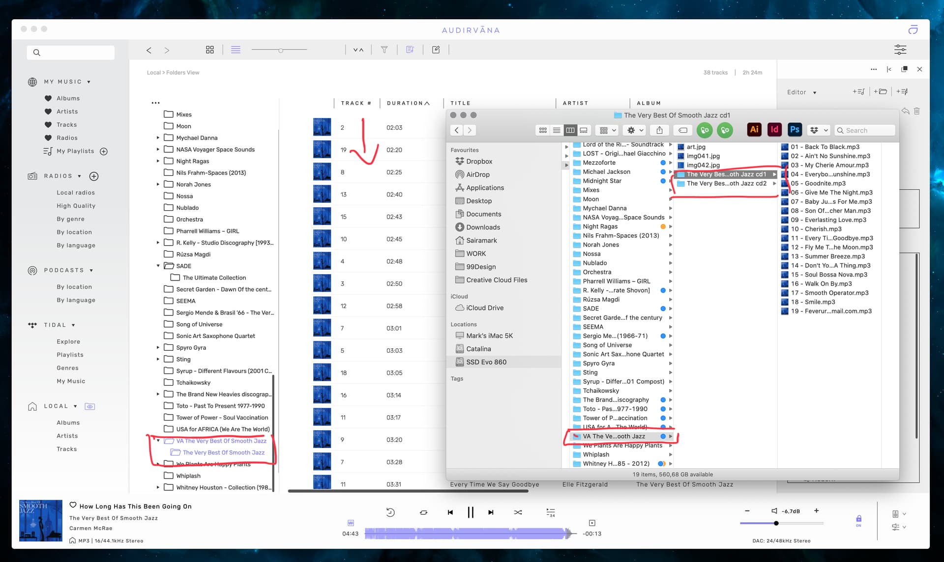Toggle repeat mode
This screenshot has height=562, width=944.
tap(423, 512)
